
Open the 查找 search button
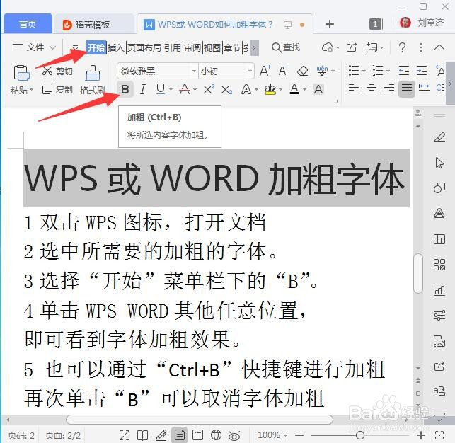pyautogui.click(x=286, y=47)
